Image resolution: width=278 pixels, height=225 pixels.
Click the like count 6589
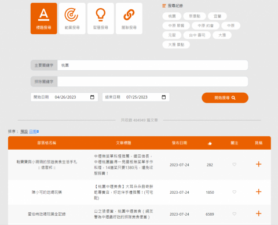click(210, 214)
